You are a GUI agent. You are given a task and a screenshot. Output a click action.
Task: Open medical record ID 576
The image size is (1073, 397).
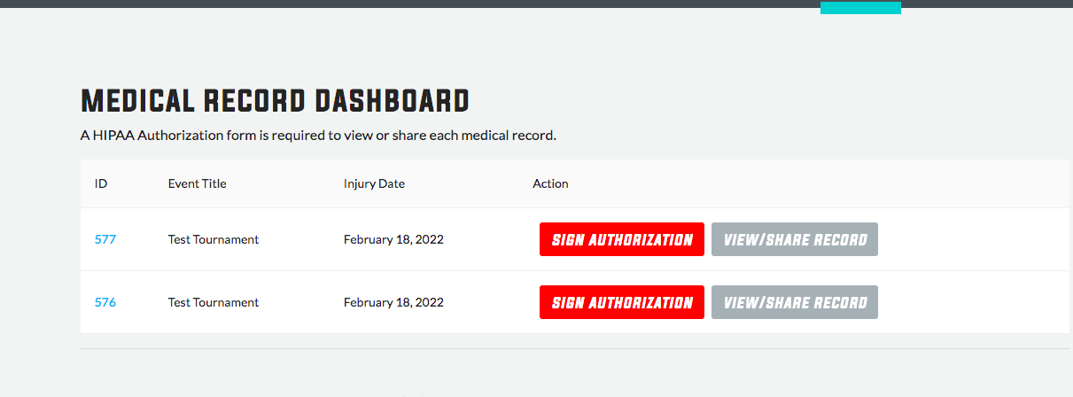point(105,302)
